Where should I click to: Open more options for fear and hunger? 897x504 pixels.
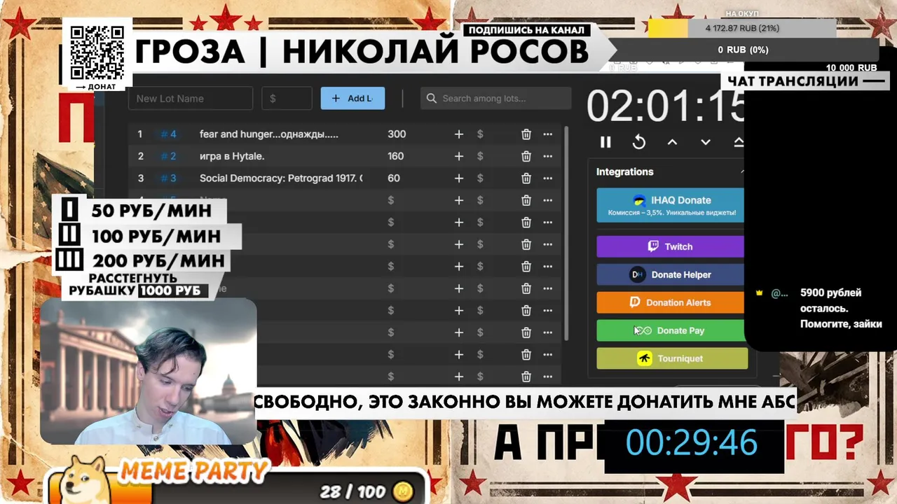click(548, 134)
